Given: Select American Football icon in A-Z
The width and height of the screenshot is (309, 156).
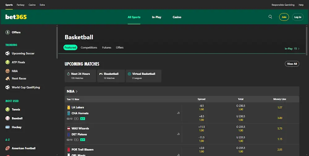Looking at the screenshot, I should click(7, 148).
